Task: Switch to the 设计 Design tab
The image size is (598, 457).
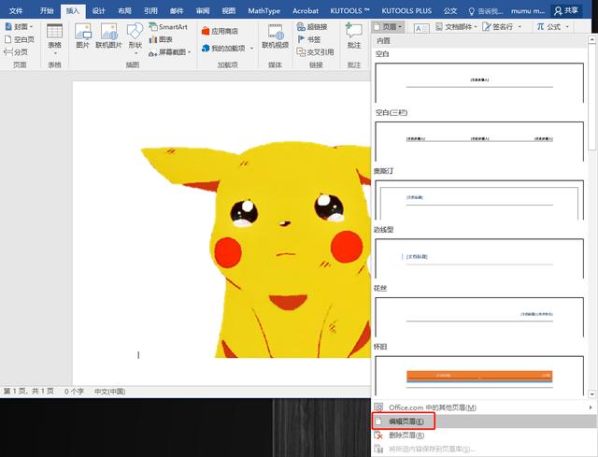Action: click(98, 10)
